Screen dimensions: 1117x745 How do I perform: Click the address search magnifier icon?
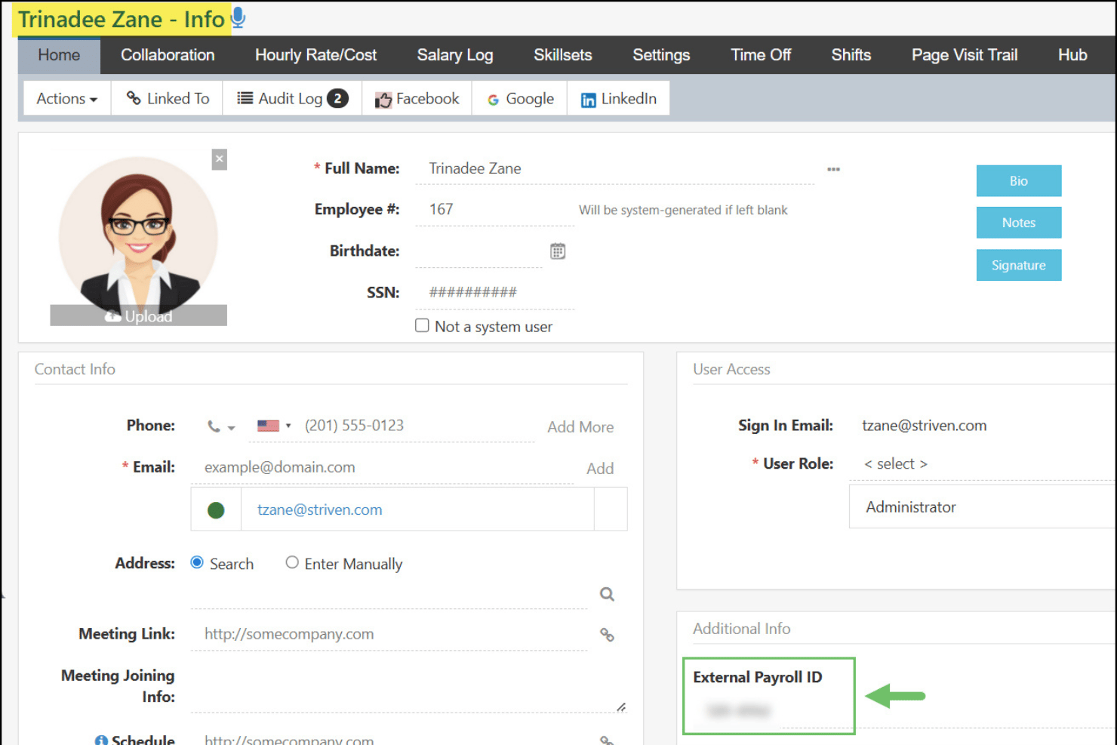click(x=607, y=595)
